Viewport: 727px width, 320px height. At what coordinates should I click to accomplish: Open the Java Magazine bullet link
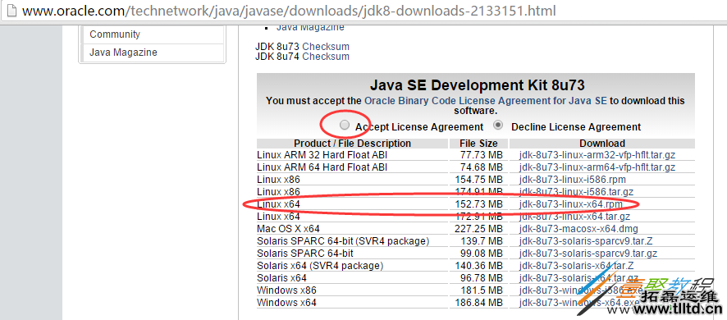(x=310, y=27)
